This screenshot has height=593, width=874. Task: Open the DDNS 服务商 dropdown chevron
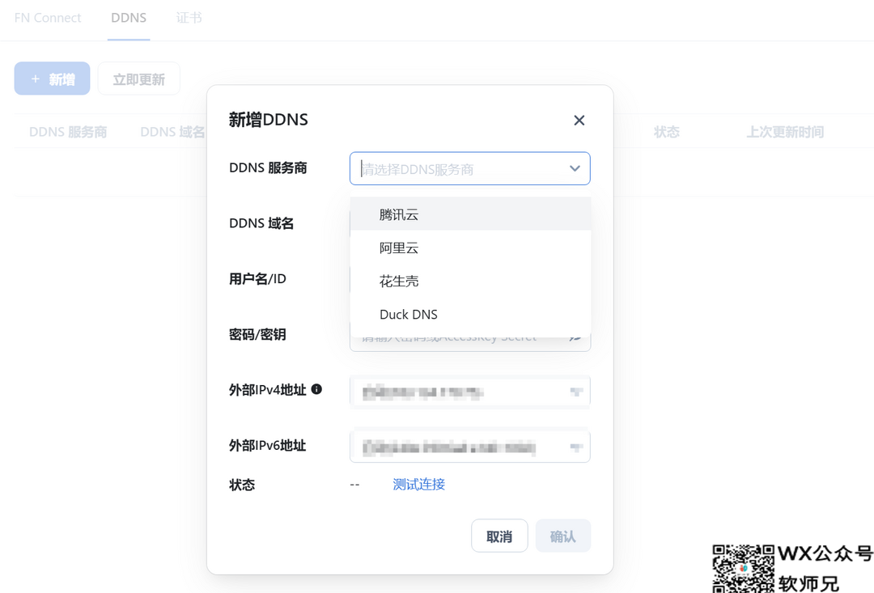pos(575,168)
